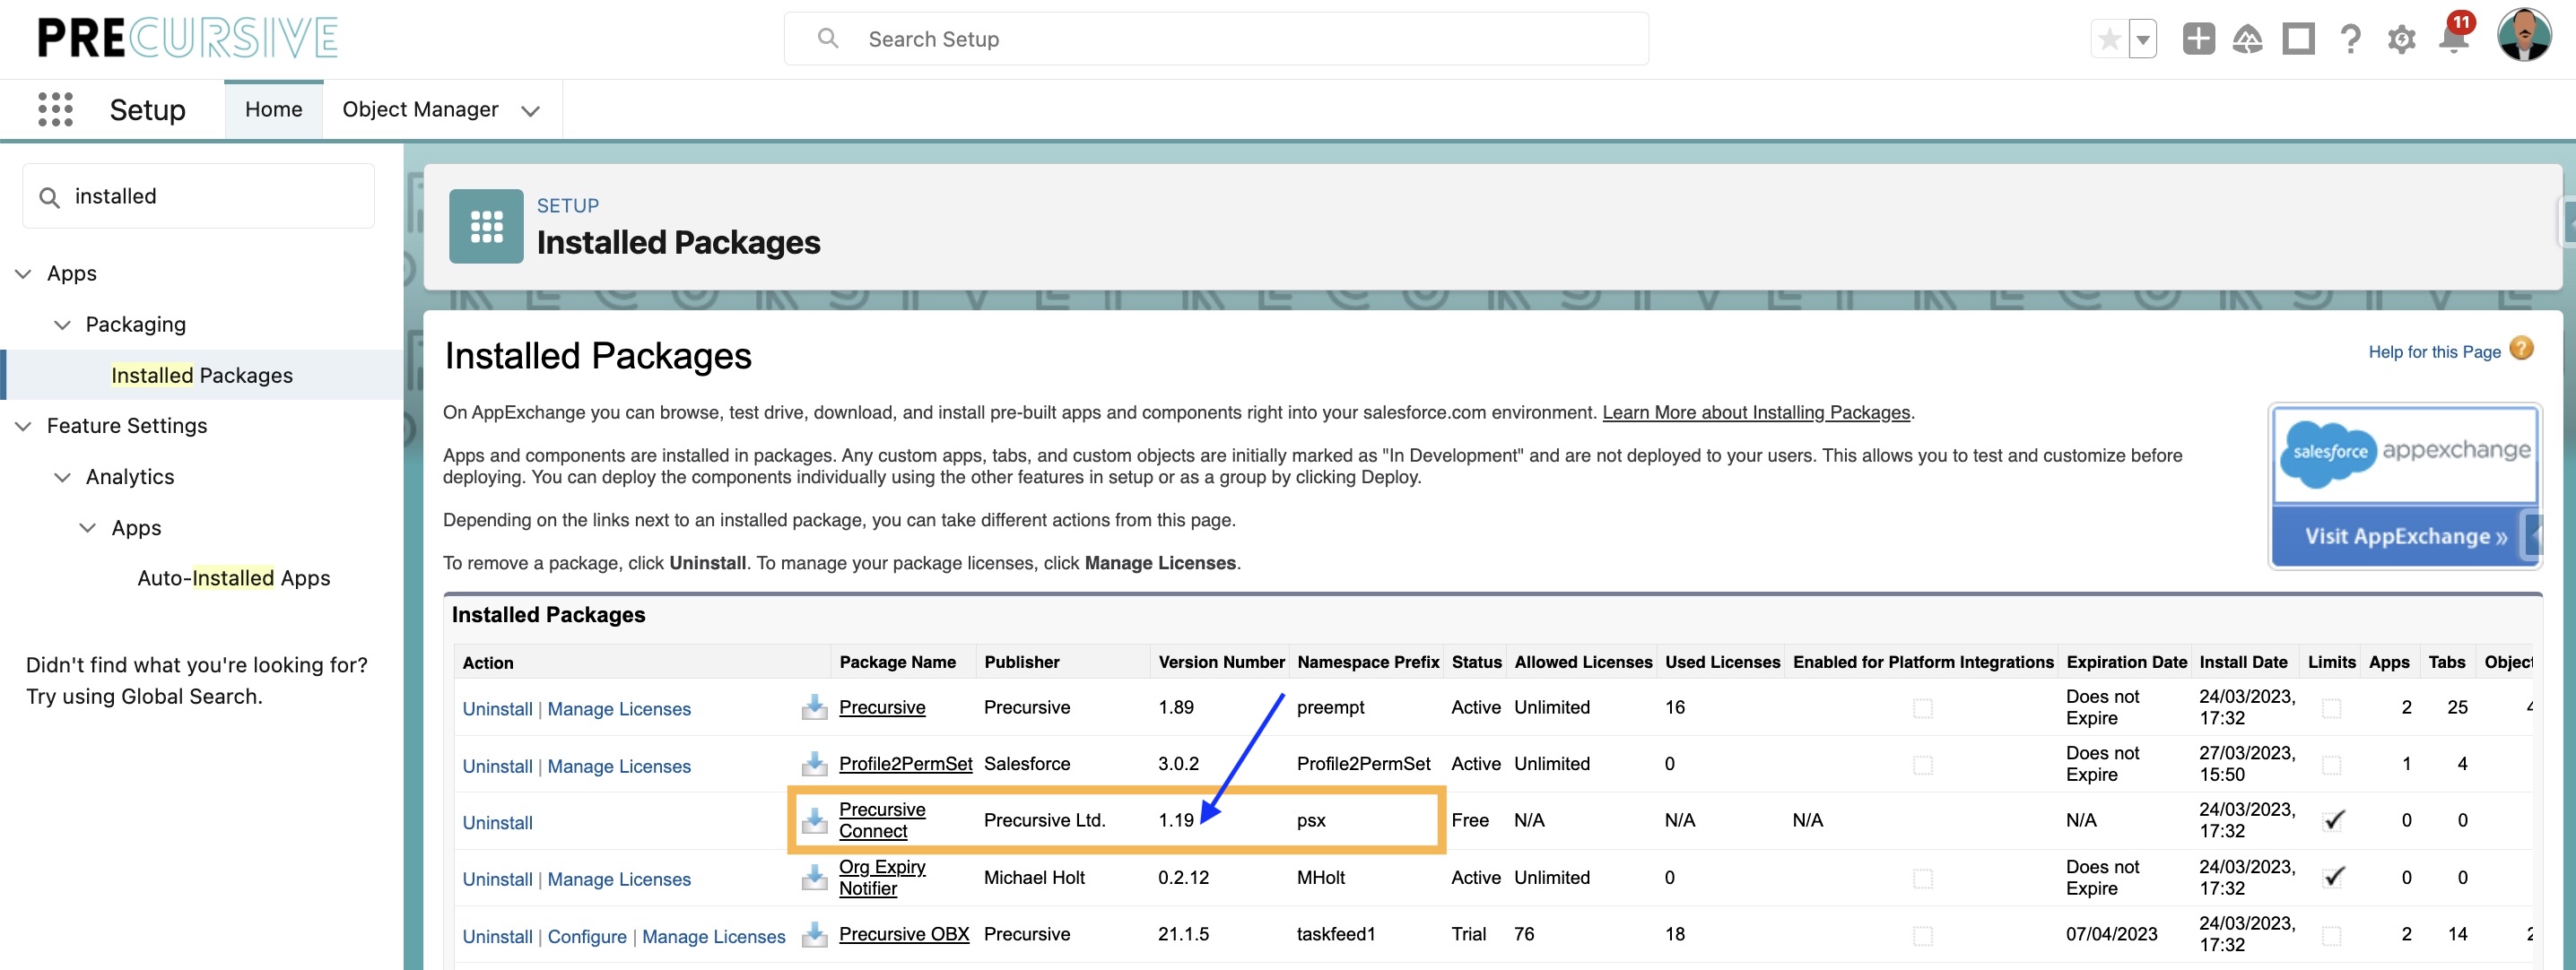The height and width of the screenshot is (970, 2576).
Task: Switch to the Home tab
Action: point(273,109)
